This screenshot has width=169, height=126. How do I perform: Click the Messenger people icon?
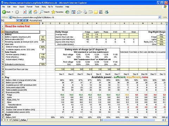click(x=107, y=12)
